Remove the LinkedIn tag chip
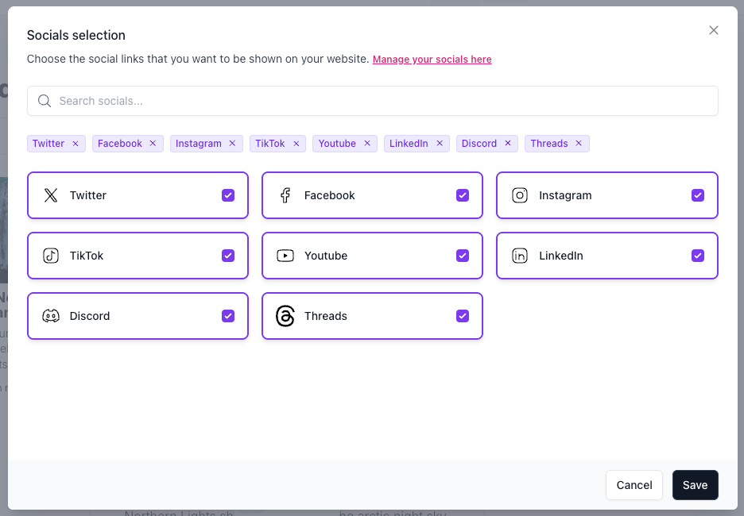The image size is (744, 516). click(440, 144)
